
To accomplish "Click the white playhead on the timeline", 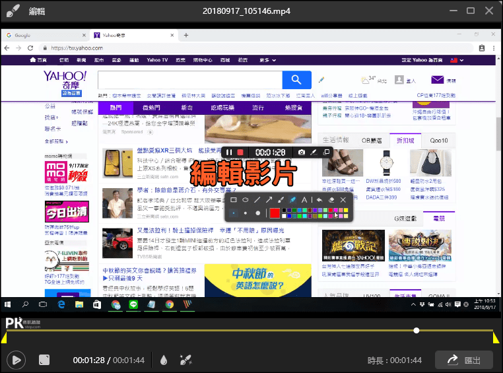I will [x=417, y=330].
